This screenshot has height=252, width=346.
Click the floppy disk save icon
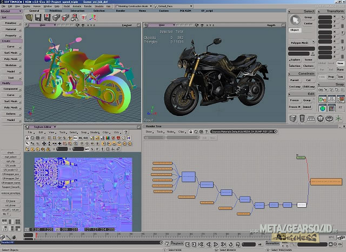[x=38, y=17]
